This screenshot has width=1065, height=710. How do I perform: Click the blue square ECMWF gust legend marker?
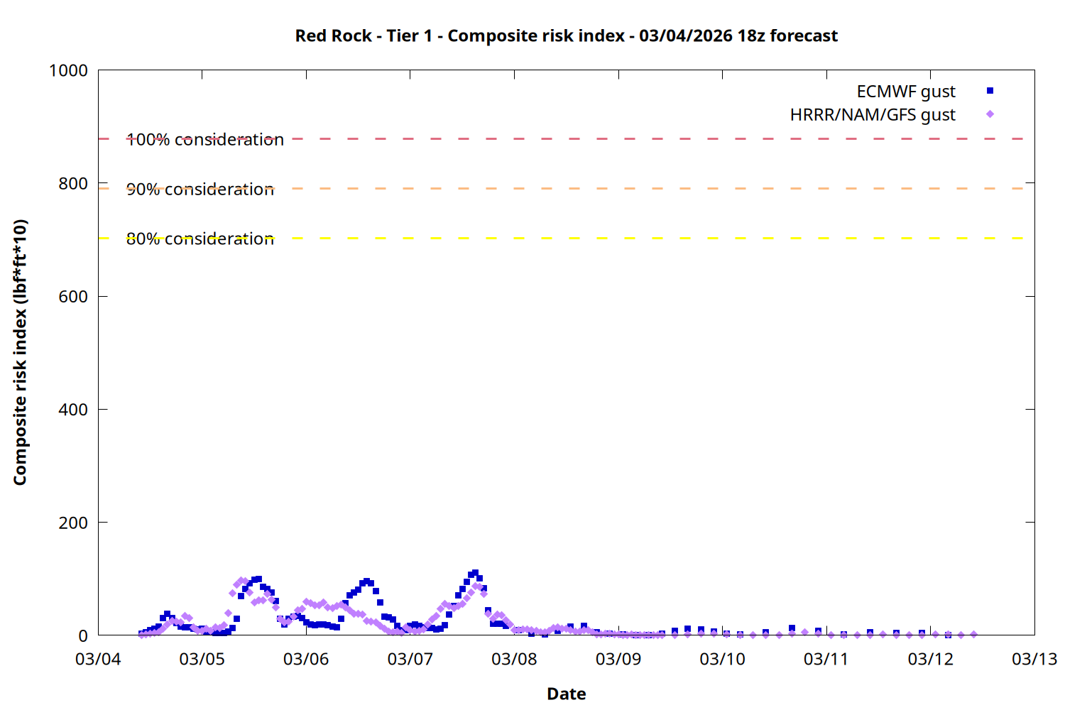990,91
